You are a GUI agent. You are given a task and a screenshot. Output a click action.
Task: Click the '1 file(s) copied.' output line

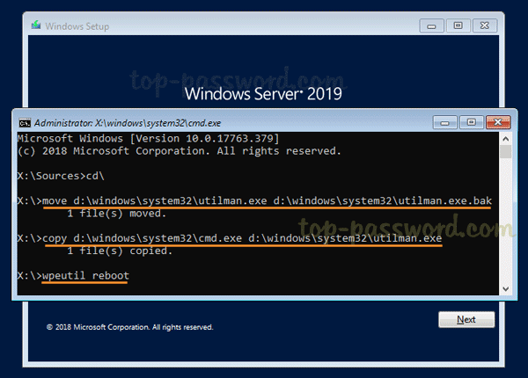(120, 251)
